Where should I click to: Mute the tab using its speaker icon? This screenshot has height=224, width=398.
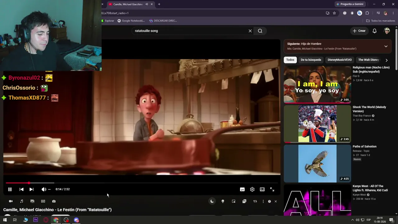point(146,4)
